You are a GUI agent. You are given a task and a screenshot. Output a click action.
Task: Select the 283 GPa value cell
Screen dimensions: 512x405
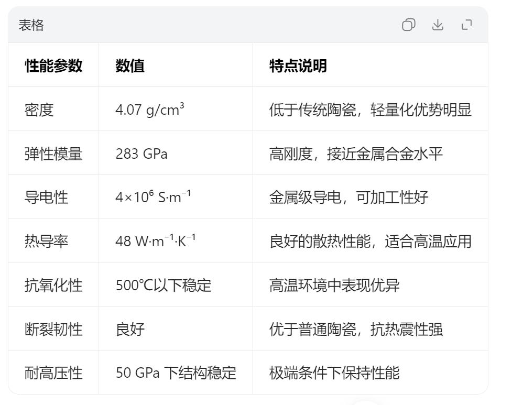coord(141,154)
